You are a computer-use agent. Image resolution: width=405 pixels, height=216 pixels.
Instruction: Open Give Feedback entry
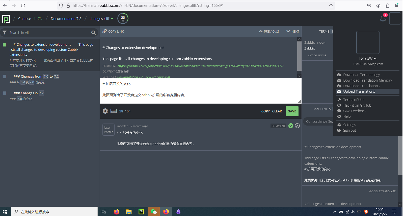pos(352,111)
